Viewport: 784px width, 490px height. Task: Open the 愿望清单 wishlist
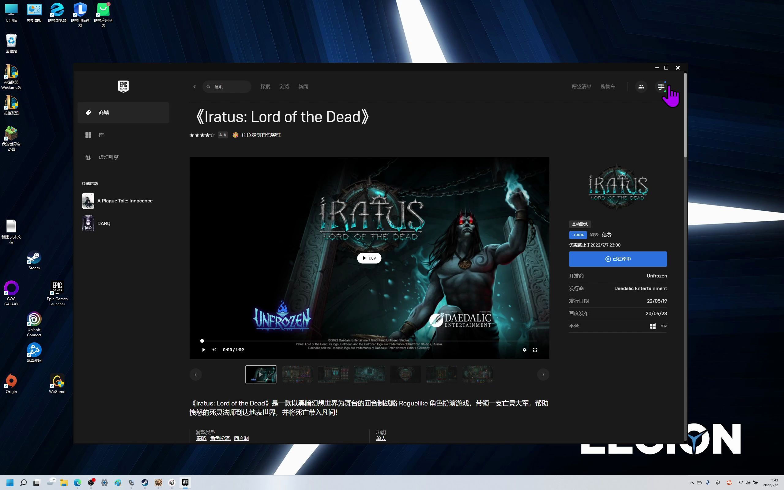click(x=581, y=87)
